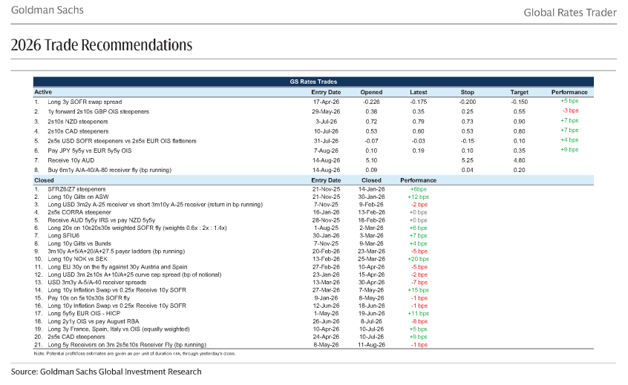Click the Long 10y NOK vs SEK trade
Viewport: 628px width, 385px height.
[x=78, y=260]
